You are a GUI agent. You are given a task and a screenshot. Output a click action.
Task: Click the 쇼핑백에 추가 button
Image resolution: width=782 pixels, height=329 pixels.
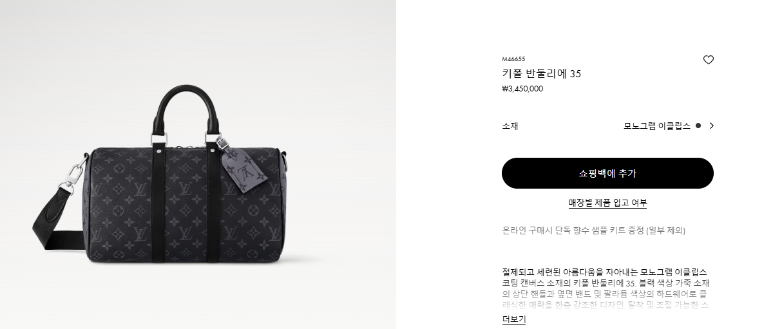click(x=607, y=173)
